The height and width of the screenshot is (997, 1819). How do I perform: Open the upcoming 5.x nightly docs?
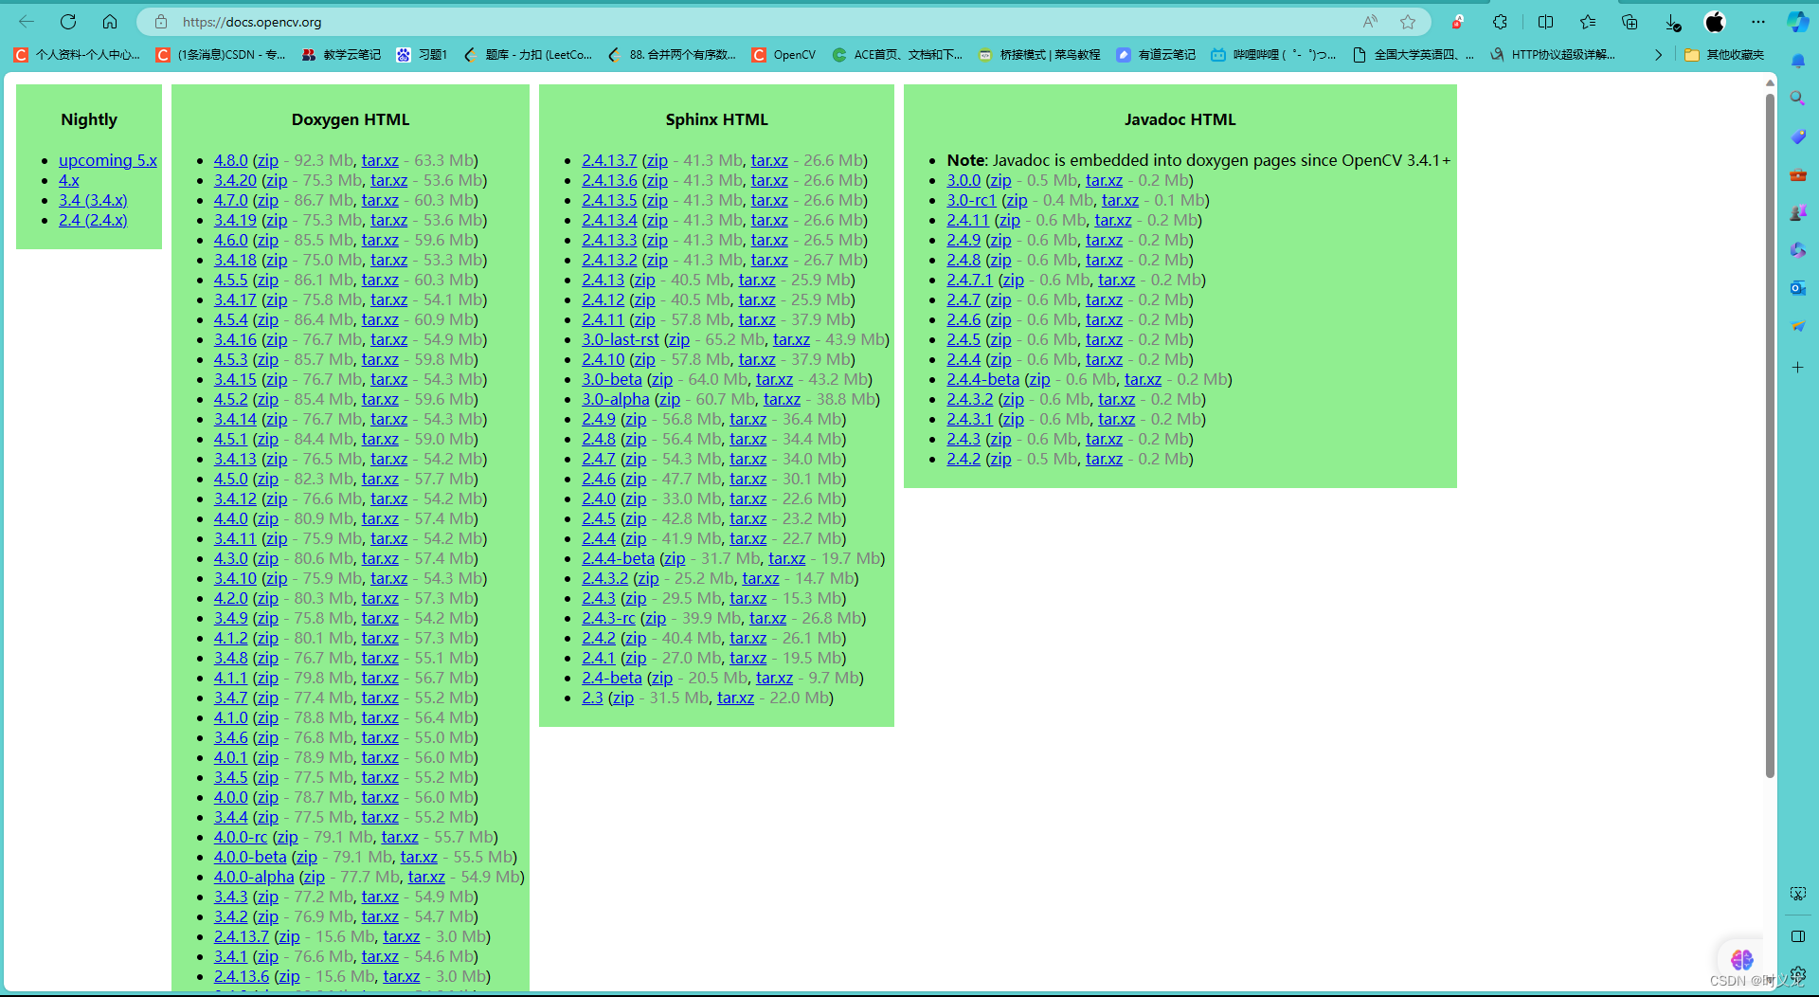point(108,160)
